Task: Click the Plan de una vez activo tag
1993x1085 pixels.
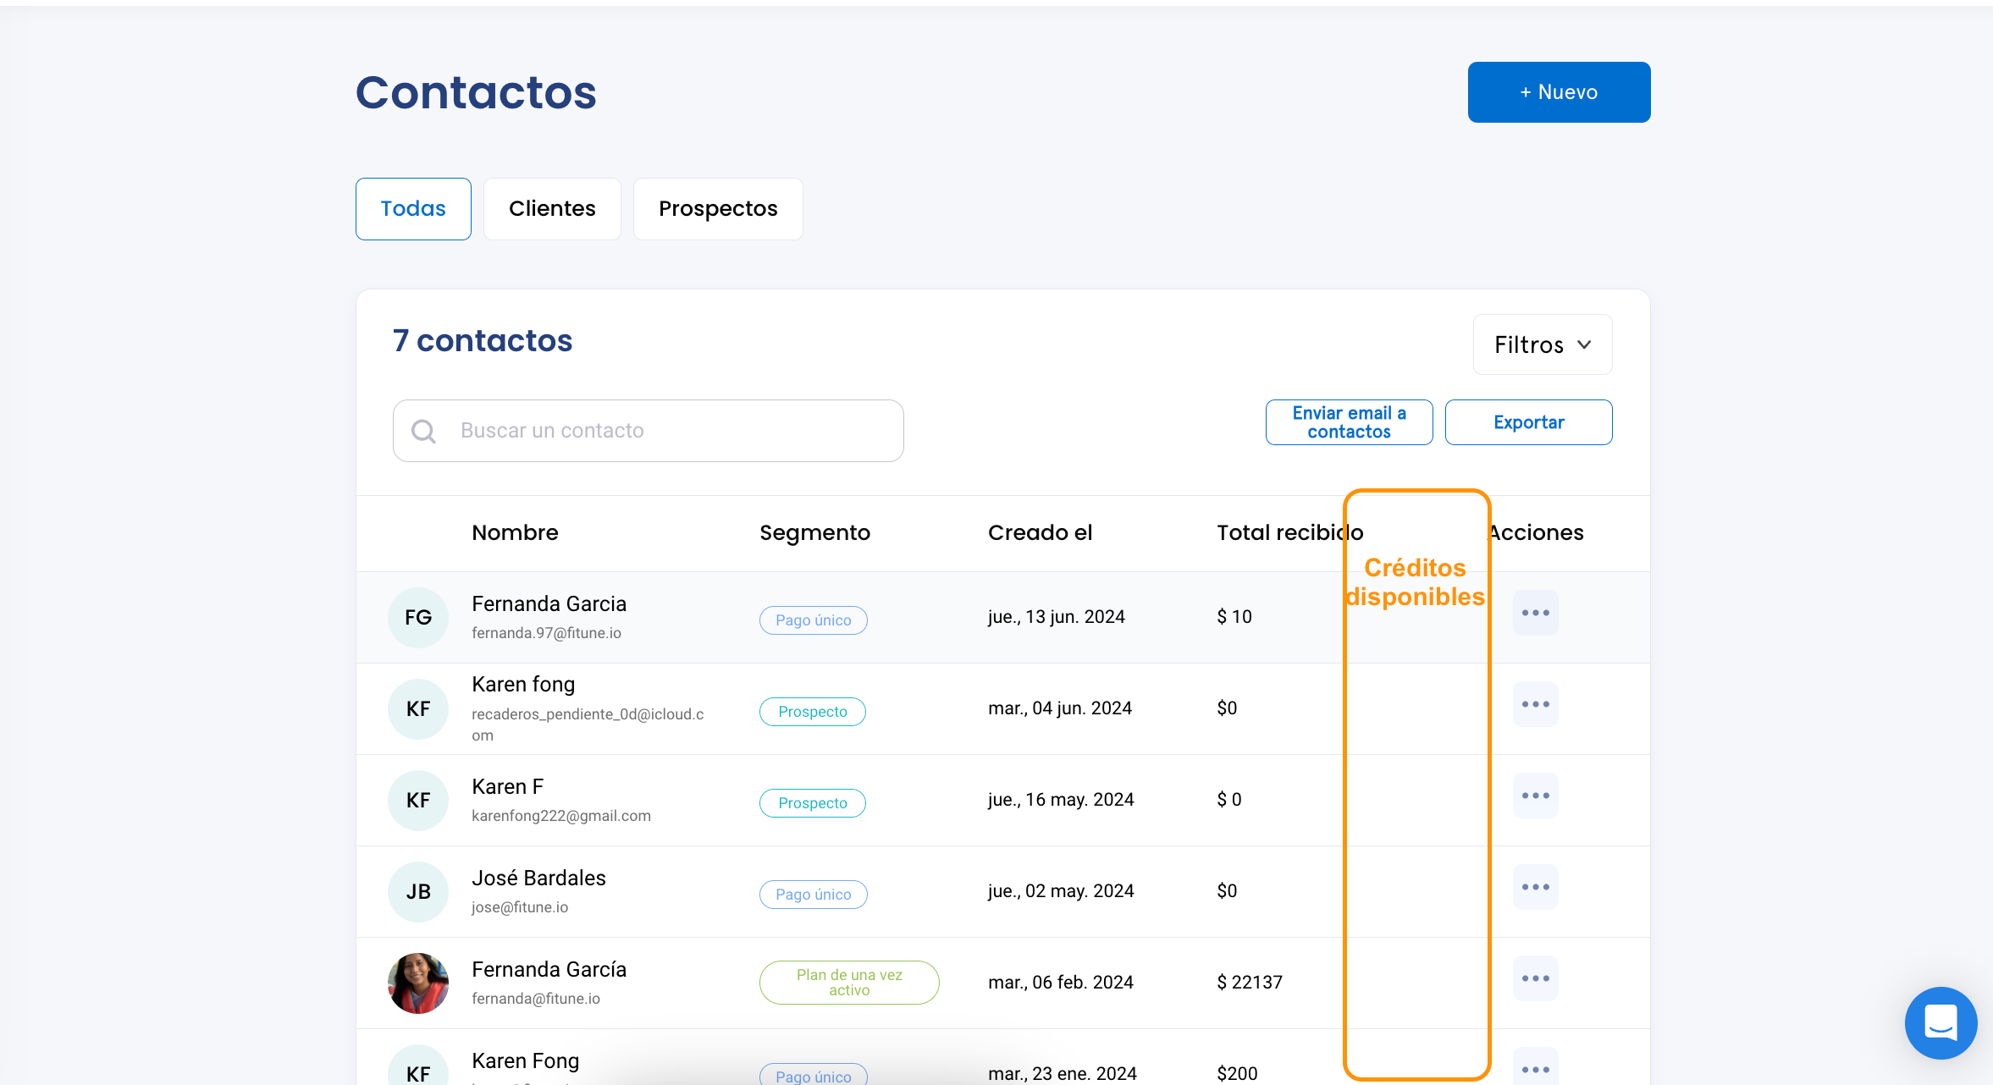Action: point(849,983)
